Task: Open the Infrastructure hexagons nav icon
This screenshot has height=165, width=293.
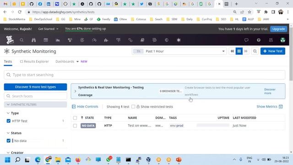Action: [70, 40]
